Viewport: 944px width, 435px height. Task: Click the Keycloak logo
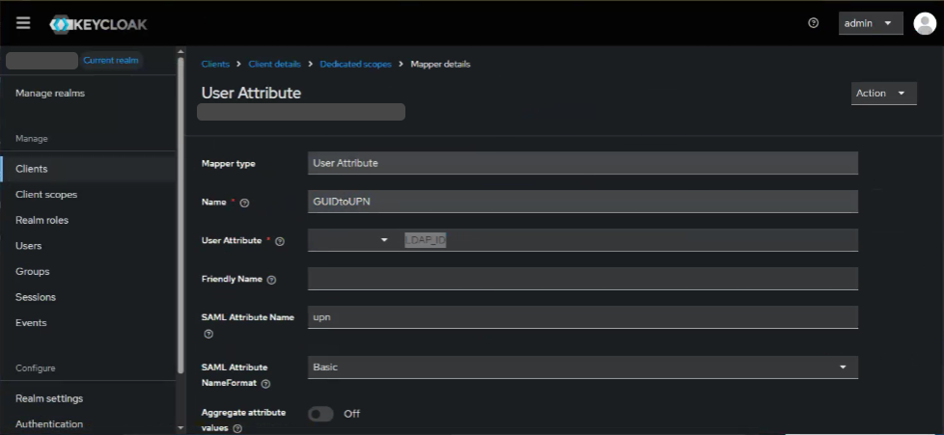[98, 24]
